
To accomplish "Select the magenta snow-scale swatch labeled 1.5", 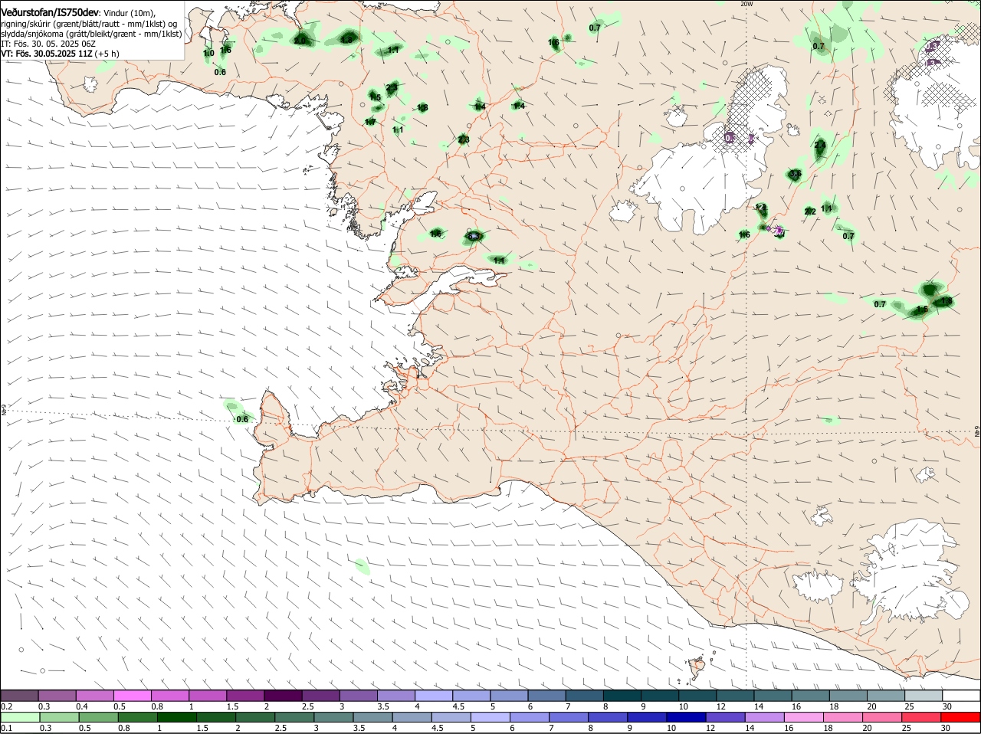I will click(245, 695).
